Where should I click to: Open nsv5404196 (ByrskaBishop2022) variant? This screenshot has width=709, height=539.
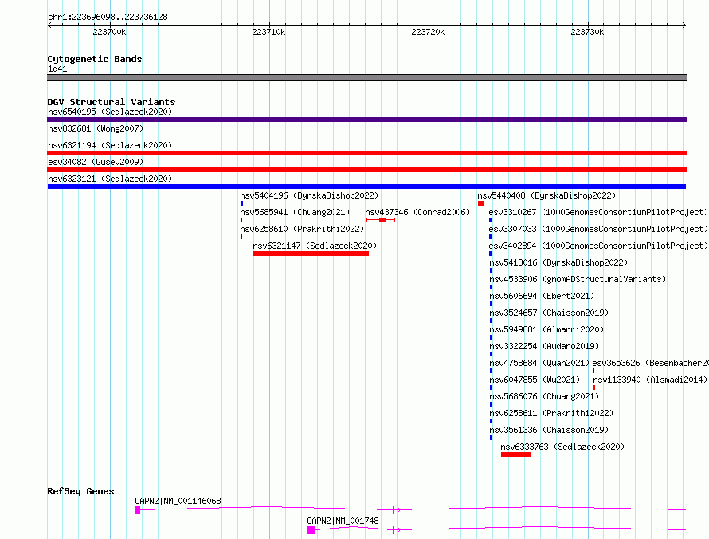309,195
